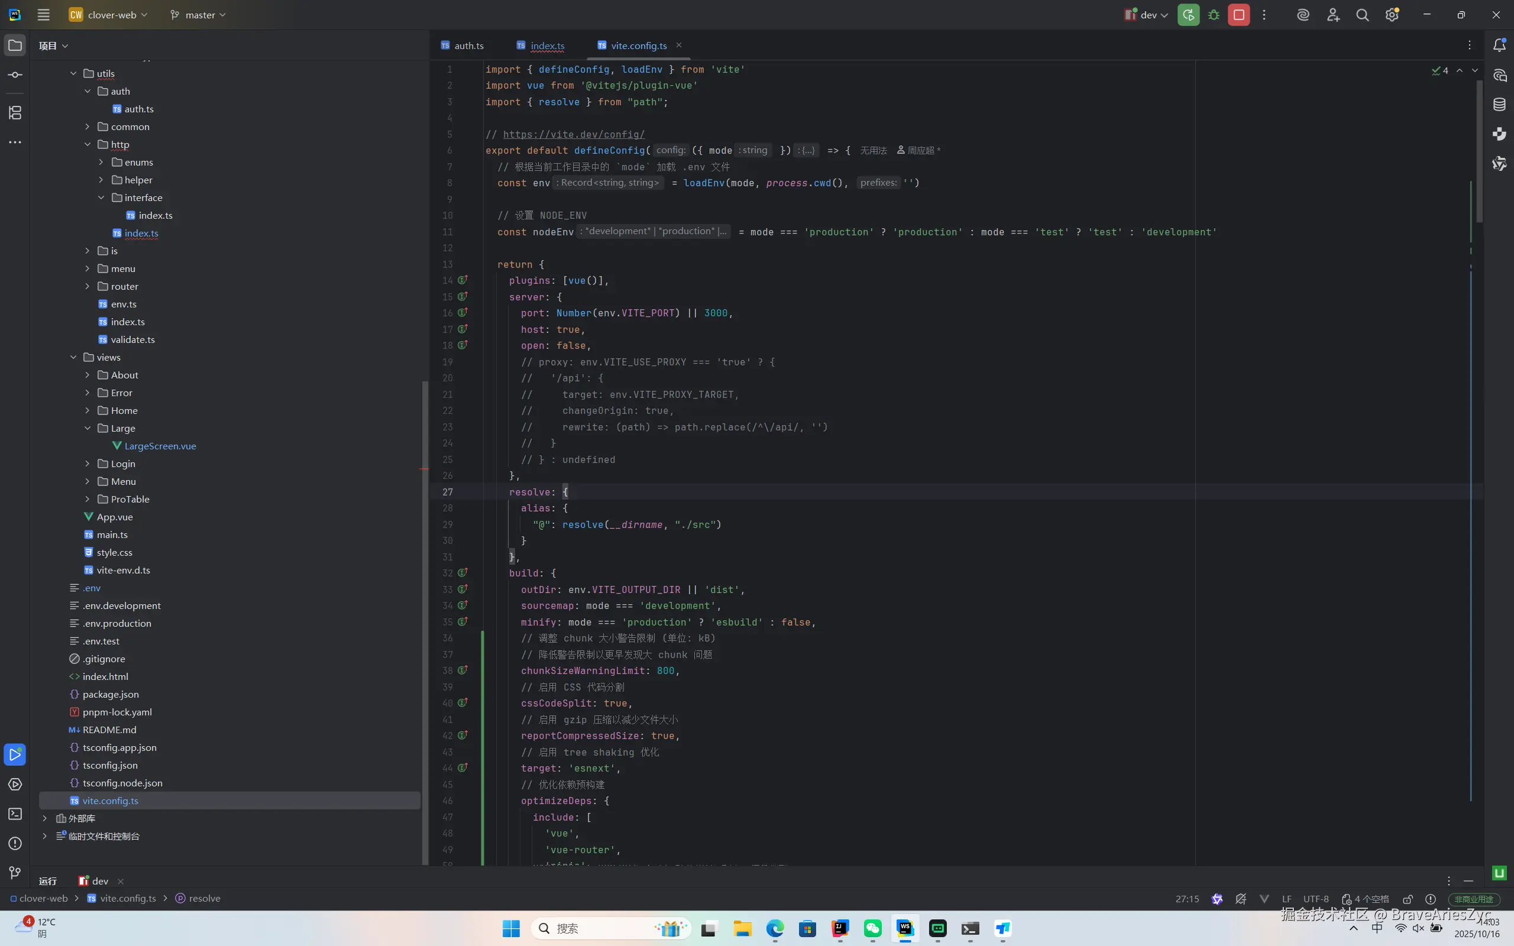This screenshot has height=946, width=1514.
Task: Toggle the gutter marker on line 14
Action: click(462, 280)
